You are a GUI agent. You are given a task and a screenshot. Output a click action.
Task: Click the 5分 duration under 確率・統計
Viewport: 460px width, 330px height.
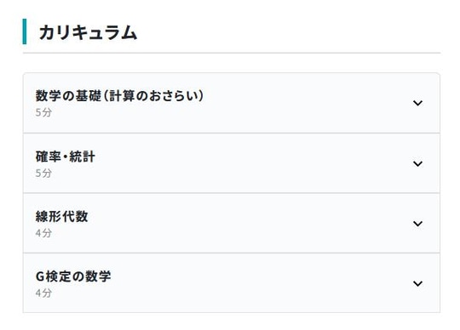click(43, 173)
